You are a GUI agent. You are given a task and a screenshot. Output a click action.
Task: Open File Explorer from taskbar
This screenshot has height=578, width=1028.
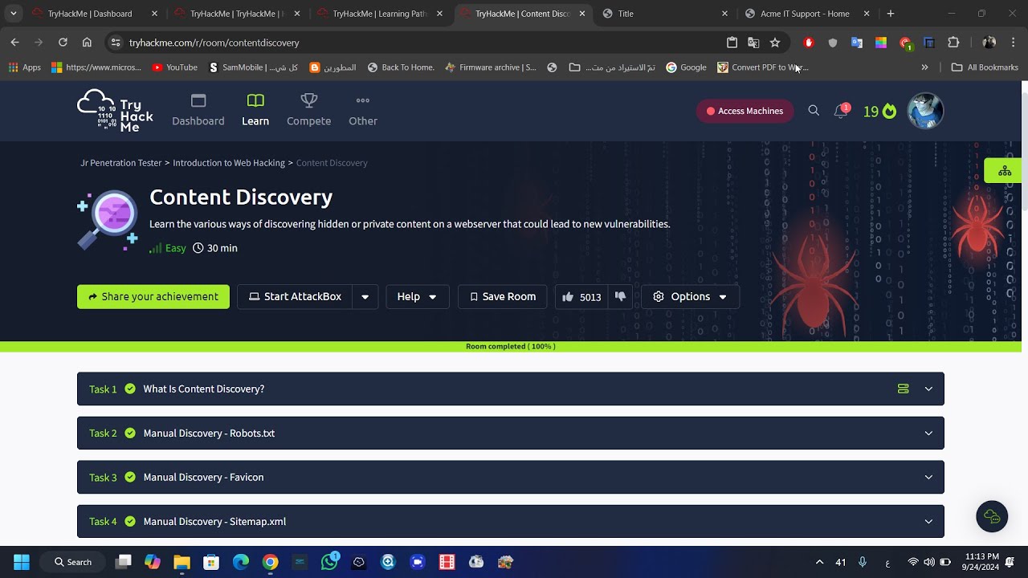tap(182, 562)
